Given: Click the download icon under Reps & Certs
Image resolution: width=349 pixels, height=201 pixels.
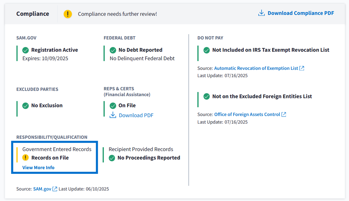Looking at the screenshot, I should [113, 115].
